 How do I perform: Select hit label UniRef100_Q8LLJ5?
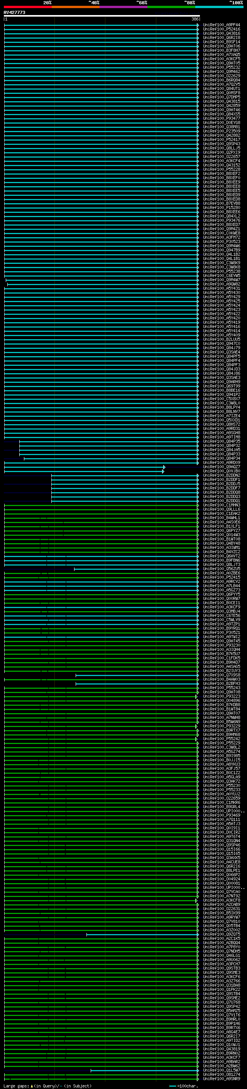tap(222, 148)
